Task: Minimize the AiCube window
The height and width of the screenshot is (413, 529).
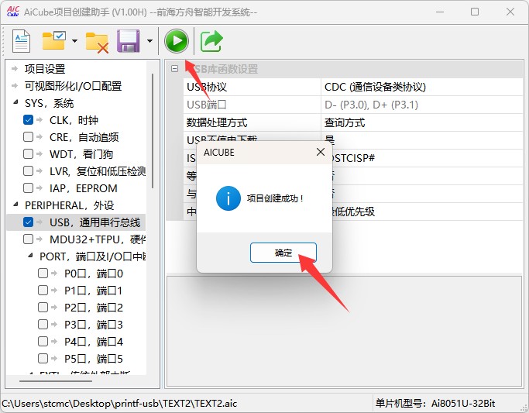Action: coord(440,12)
